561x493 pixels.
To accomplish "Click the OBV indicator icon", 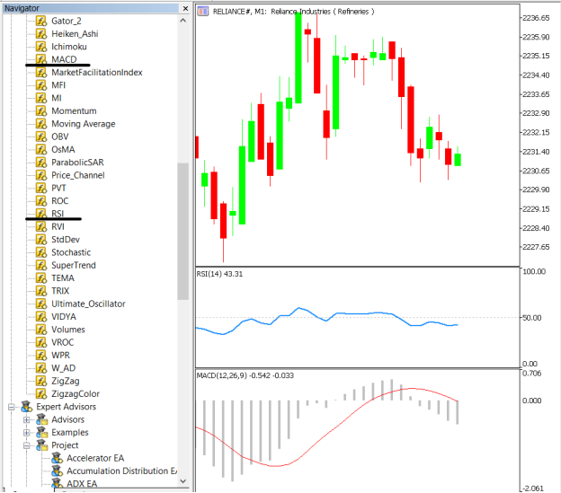I will tap(41, 136).
